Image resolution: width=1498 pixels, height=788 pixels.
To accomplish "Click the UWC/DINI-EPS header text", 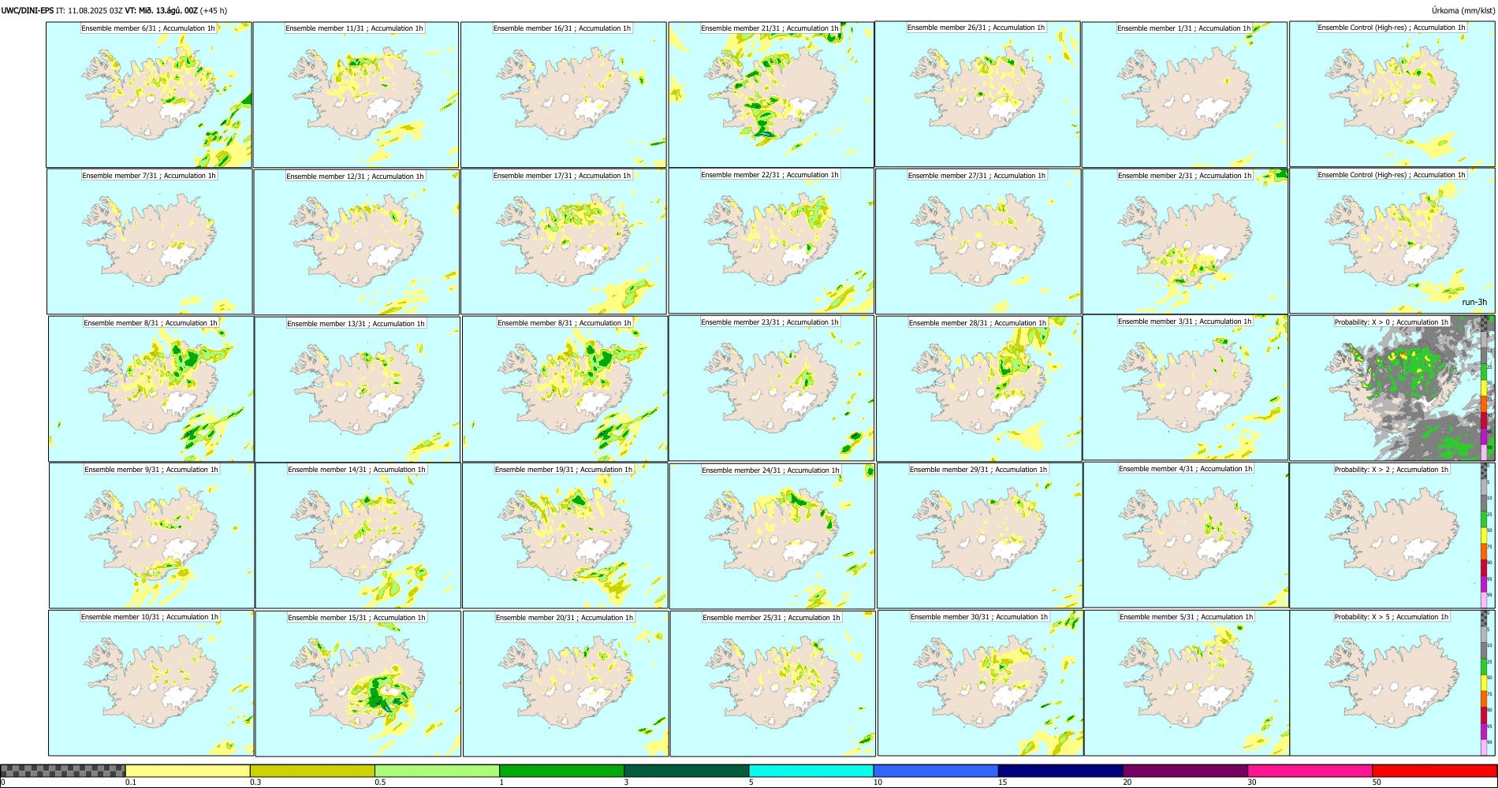I will (x=28, y=10).
